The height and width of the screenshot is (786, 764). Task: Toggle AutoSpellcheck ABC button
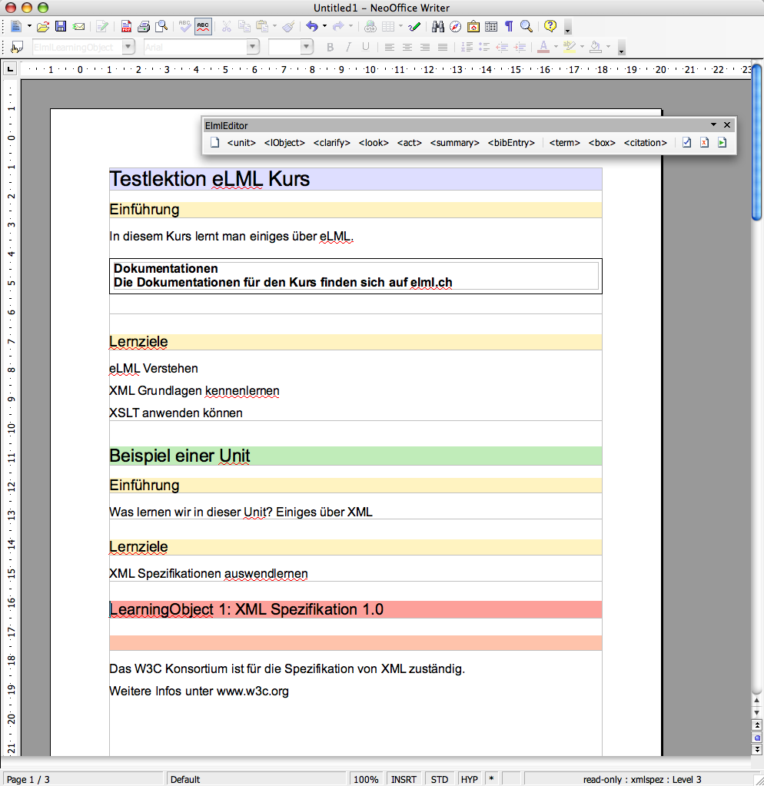203,27
